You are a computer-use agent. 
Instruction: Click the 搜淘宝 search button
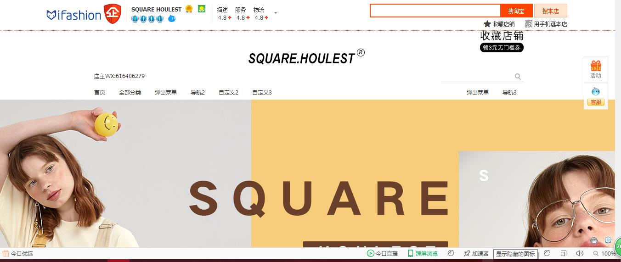(x=516, y=11)
